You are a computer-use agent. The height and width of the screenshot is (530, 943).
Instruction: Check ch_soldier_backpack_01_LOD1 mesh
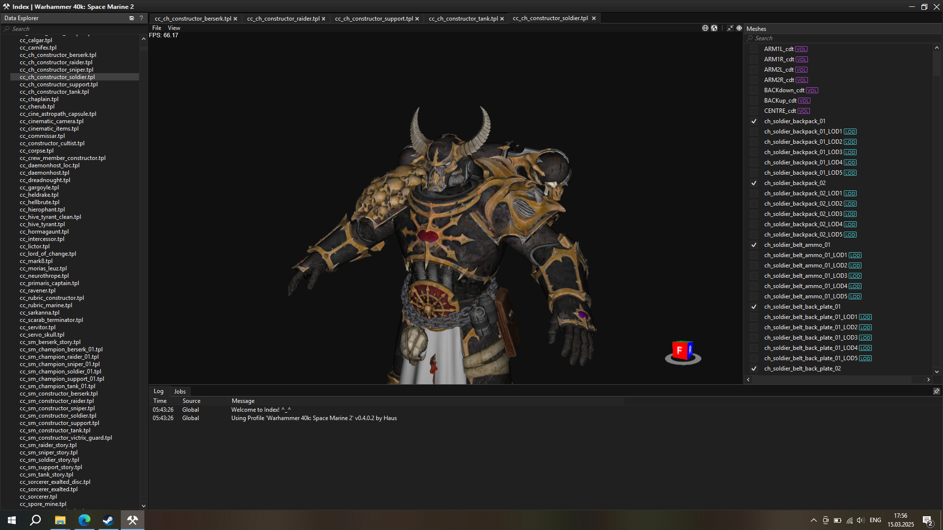click(754, 132)
